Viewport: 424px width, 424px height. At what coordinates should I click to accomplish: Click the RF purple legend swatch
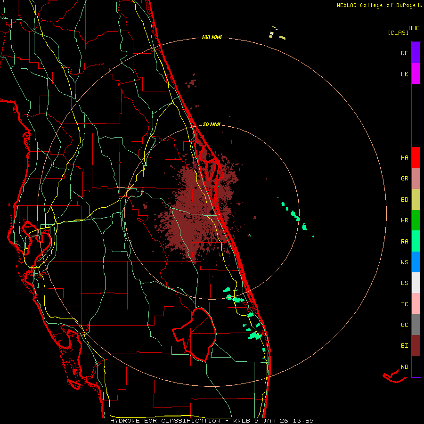tap(416, 53)
